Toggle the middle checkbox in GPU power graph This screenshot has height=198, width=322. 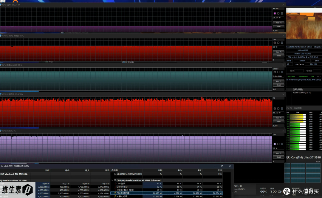point(278,13)
